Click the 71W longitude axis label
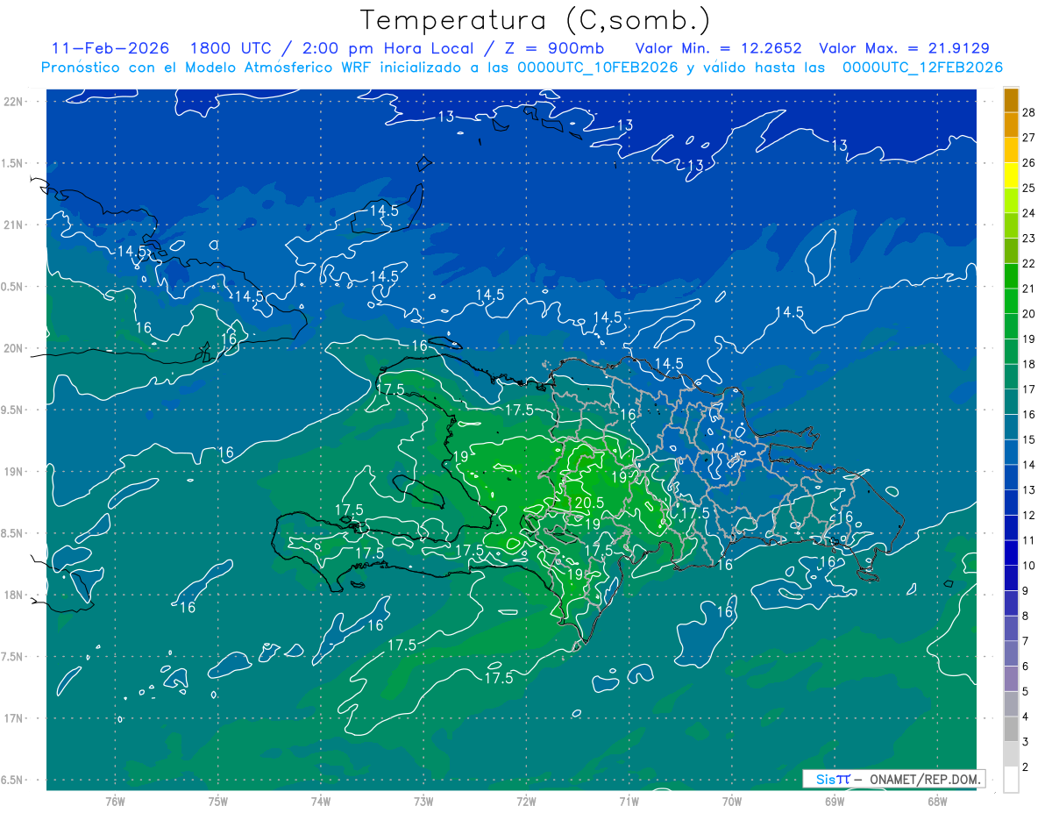1052x813 pixels. pos(629,802)
